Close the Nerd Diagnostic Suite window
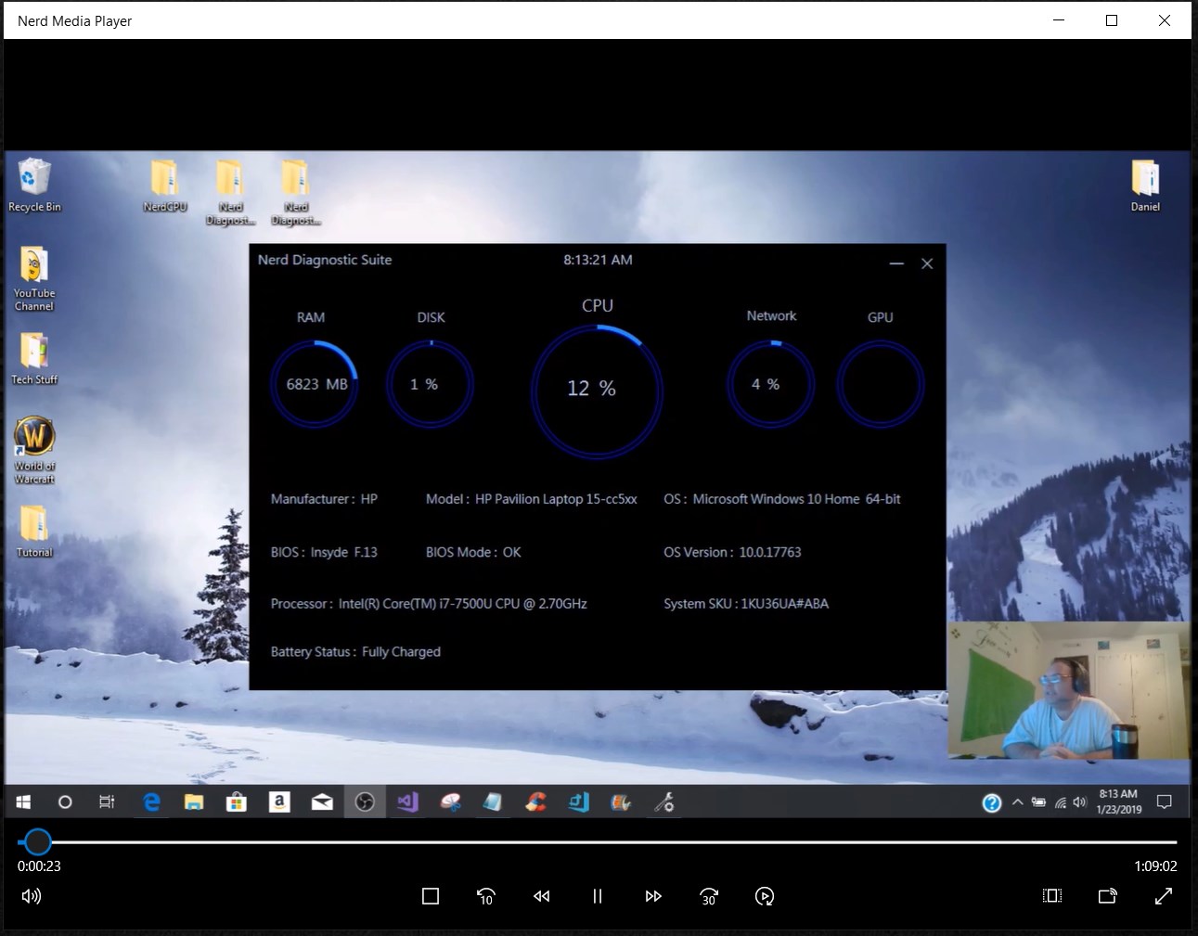This screenshot has height=936, width=1198. coord(927,263)
